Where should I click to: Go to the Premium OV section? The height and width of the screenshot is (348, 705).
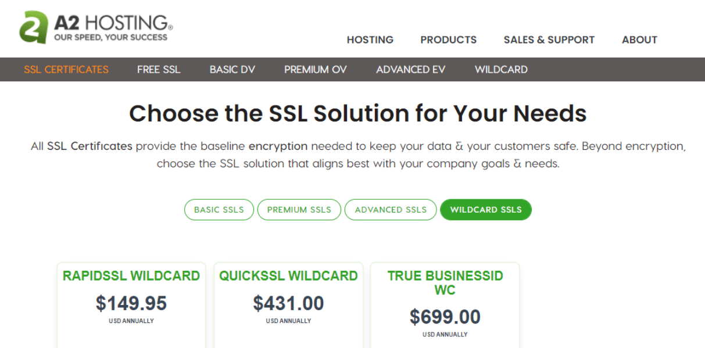point(316,70)
